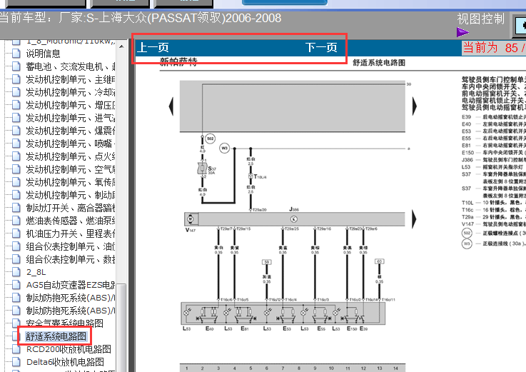Open 组合仪表控制单元、油 entry
Viewport: 526px width, 372px height.
point(71,246)
